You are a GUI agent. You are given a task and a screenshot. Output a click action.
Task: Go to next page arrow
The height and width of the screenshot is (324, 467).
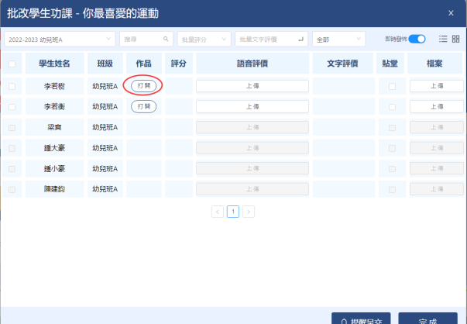coord(249,211)
